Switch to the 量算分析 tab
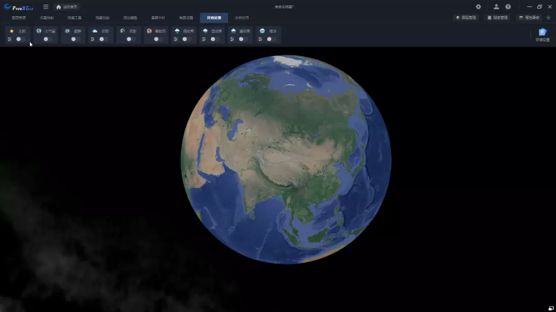556x312 pixels. point(158,18)
